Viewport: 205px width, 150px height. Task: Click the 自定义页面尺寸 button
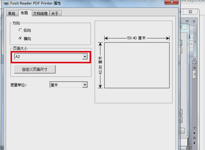[x=35, y=70]
